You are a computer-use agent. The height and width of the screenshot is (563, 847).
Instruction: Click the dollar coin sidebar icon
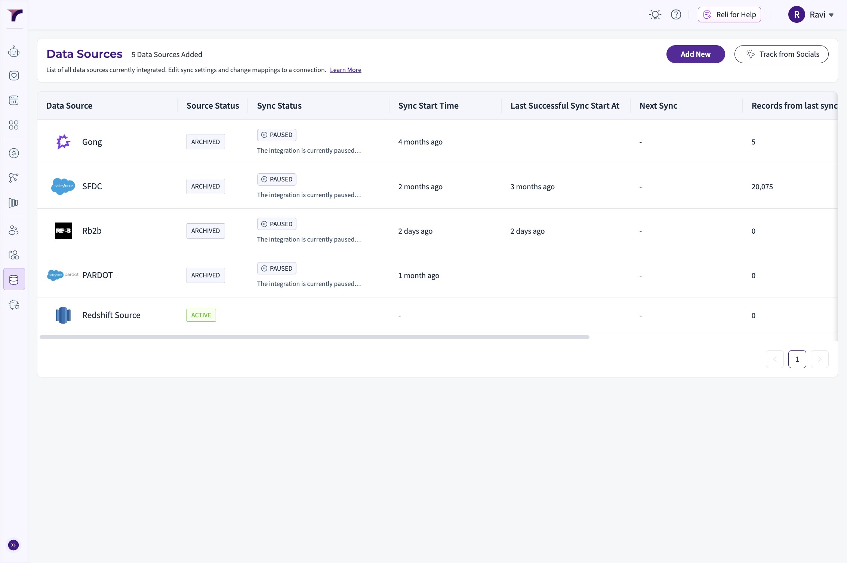(14, 153)
